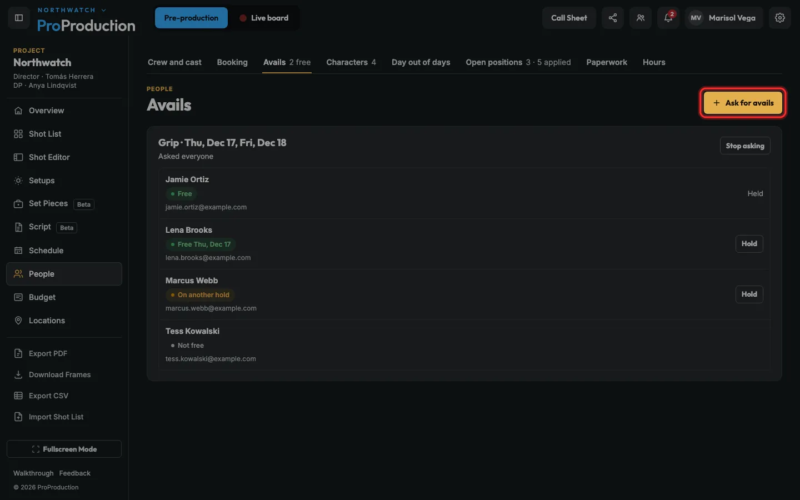Screen dimensions: 800x500
Task: Click the ProProduction logo
Action: click(86, 26)
